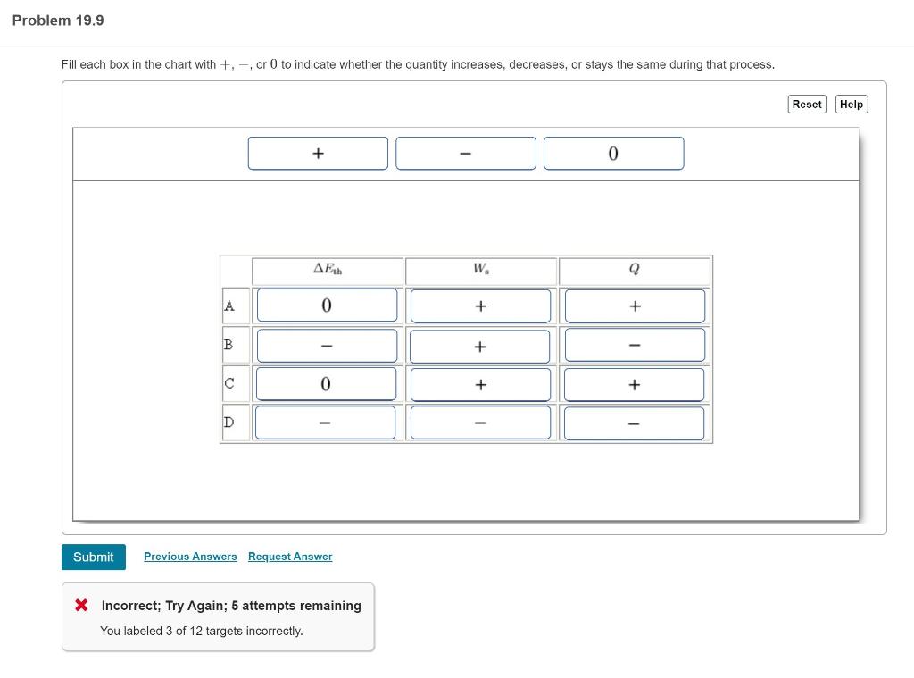914x678 pixels.
Task: Click row label A
Action: [229, 306]
